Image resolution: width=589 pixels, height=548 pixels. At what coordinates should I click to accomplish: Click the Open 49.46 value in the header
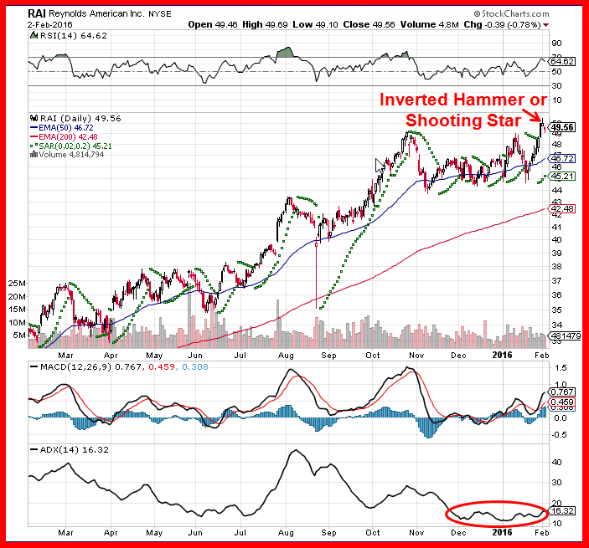pyautogui.click(x=213, y=25)
